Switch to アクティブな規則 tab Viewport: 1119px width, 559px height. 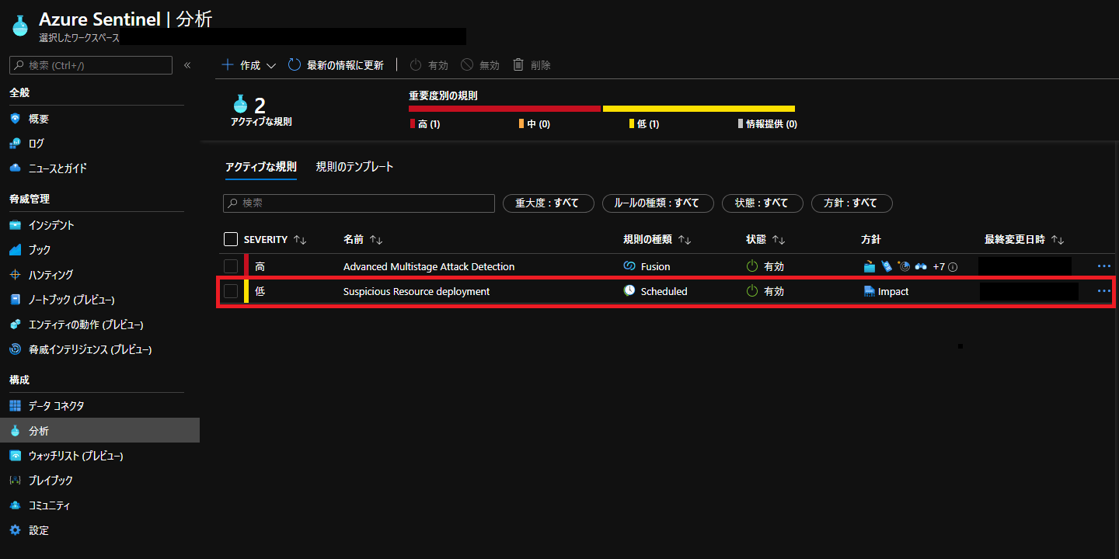point(261,167)
